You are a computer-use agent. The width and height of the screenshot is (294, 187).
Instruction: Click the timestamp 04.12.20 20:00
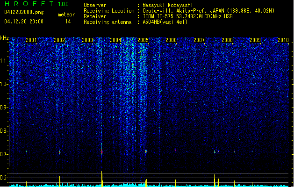24,22
